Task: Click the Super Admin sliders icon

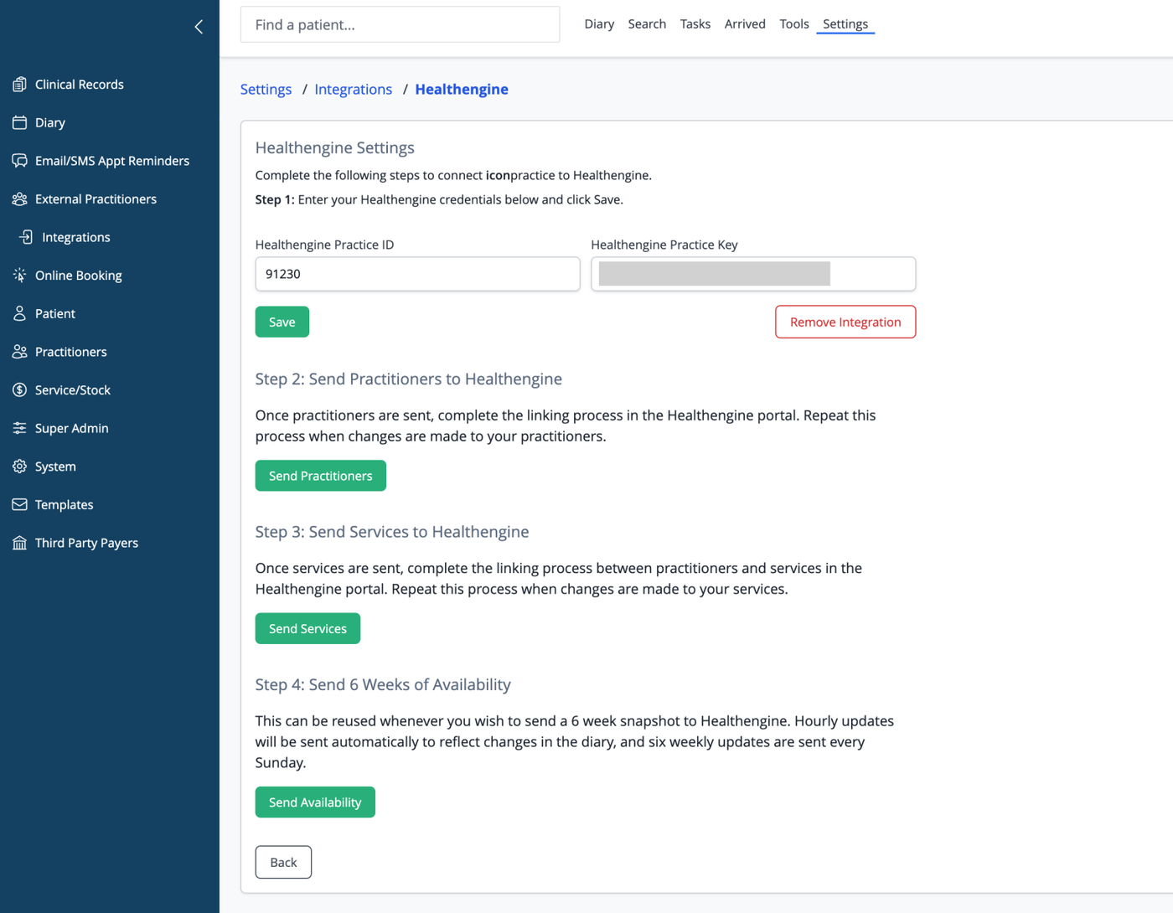Action: tap(19, 428)
